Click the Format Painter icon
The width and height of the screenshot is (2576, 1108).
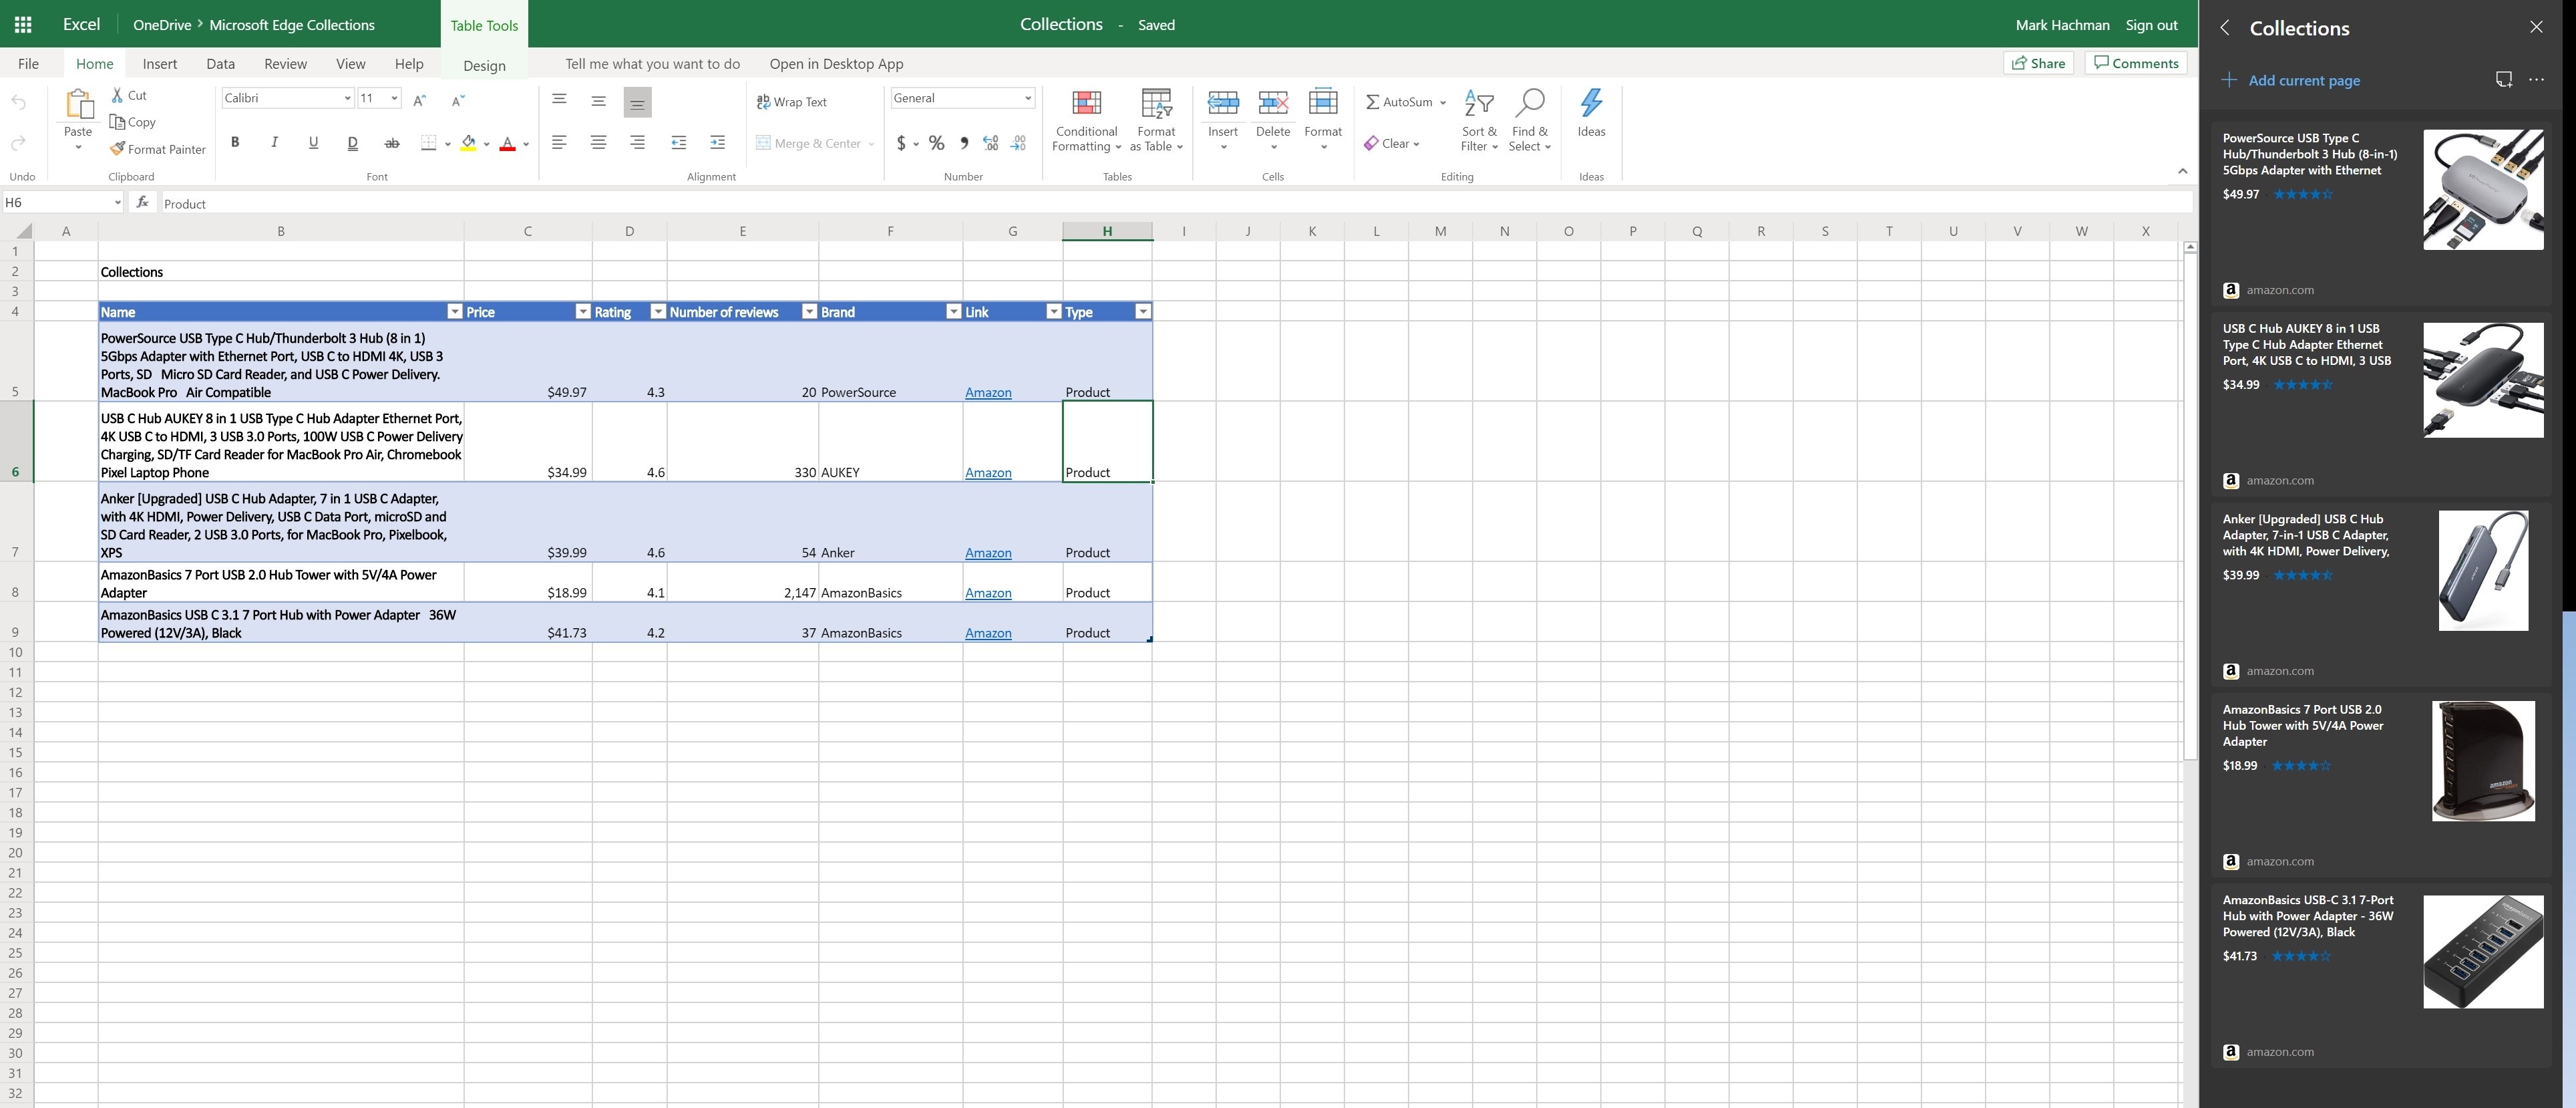(x=118, y=149)
